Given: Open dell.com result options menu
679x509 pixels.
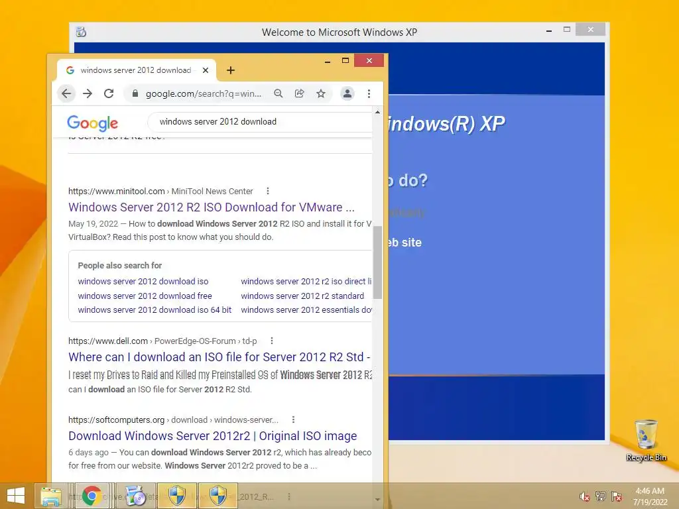Looking at the screenshot, I should click(x=271, y=341).
